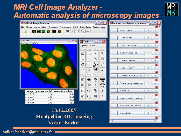The width and height of the screenshot is (181, 136).
Task: Click right arrow of operations horizontal scrollbar
Action: tap(157, 121)
